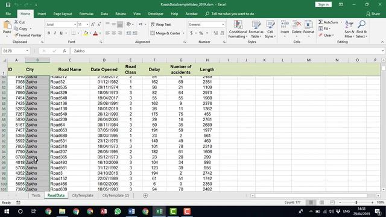Click the Cut scissors icon
Image resolution: width=386 pixels, height=217 pixels.
pyautogui.click(x=16, y=22)
